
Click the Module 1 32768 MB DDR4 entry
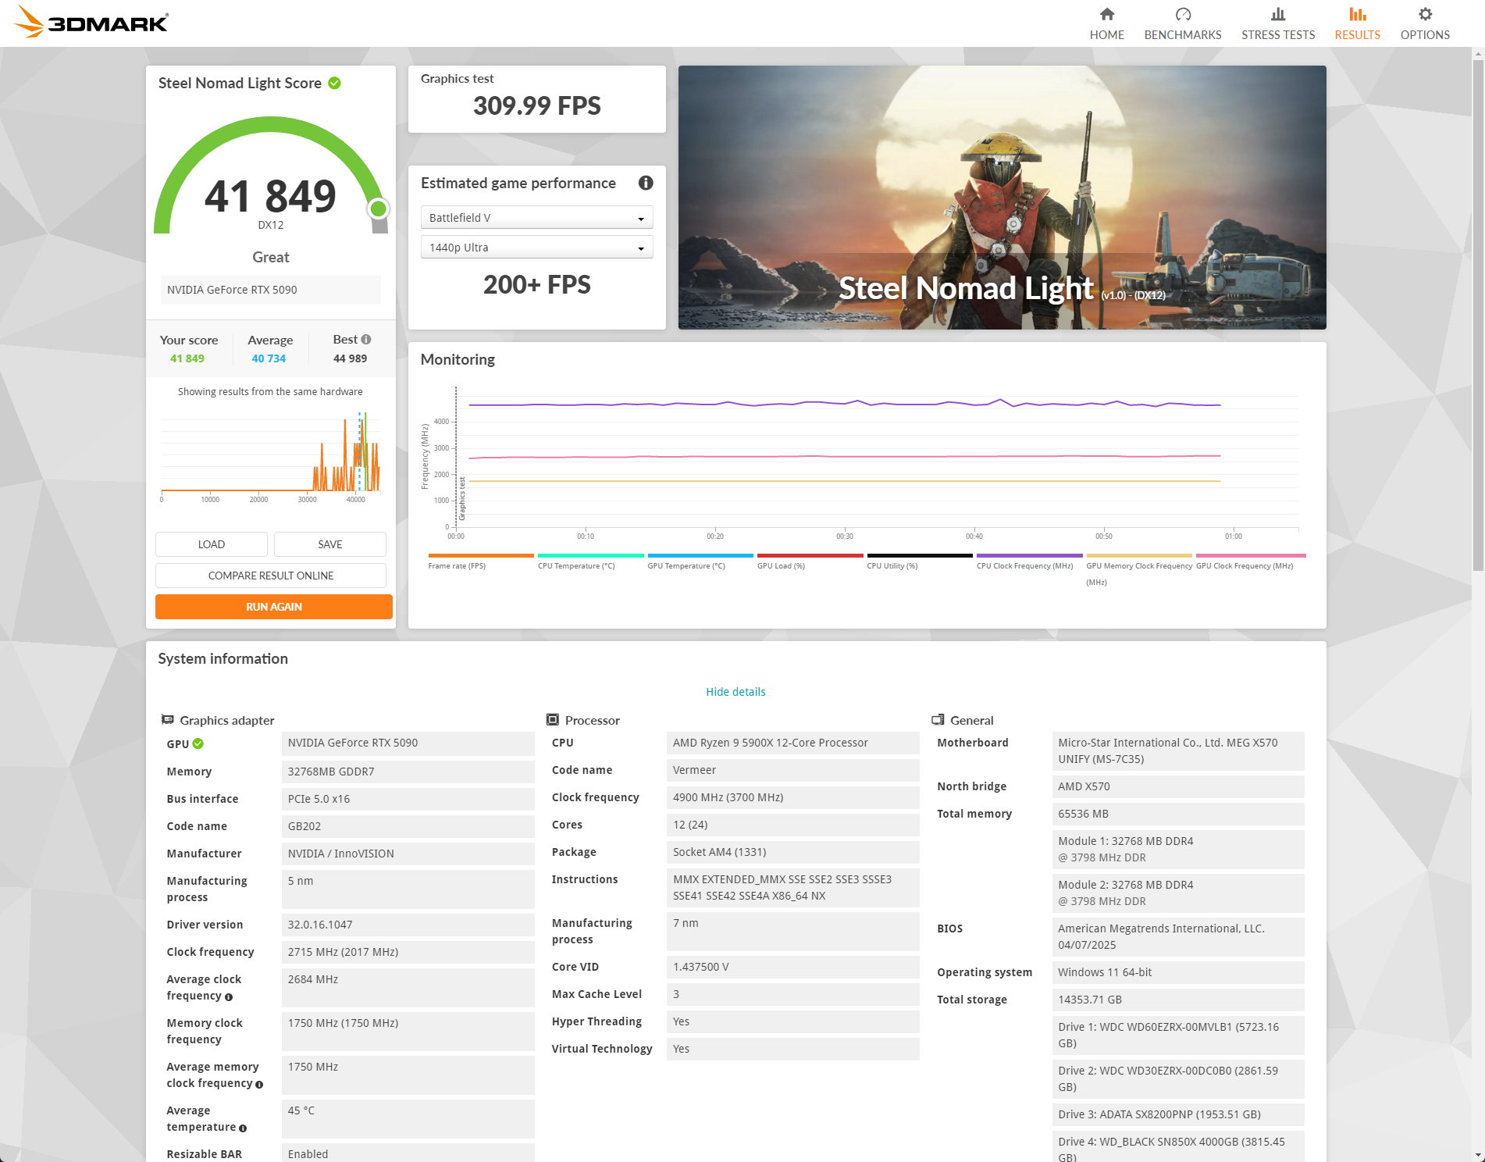[x=1177, y=849]
